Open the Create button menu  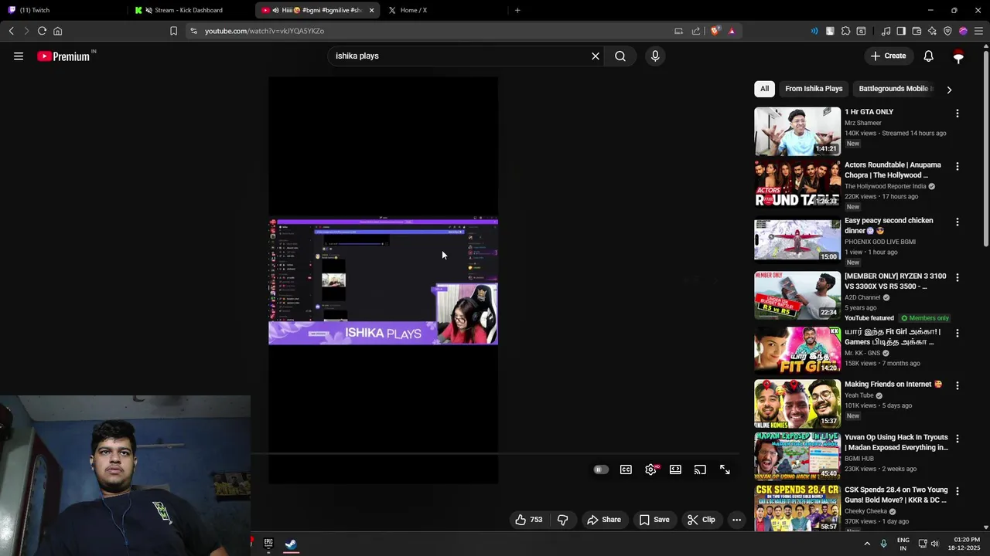coord(888,56)
